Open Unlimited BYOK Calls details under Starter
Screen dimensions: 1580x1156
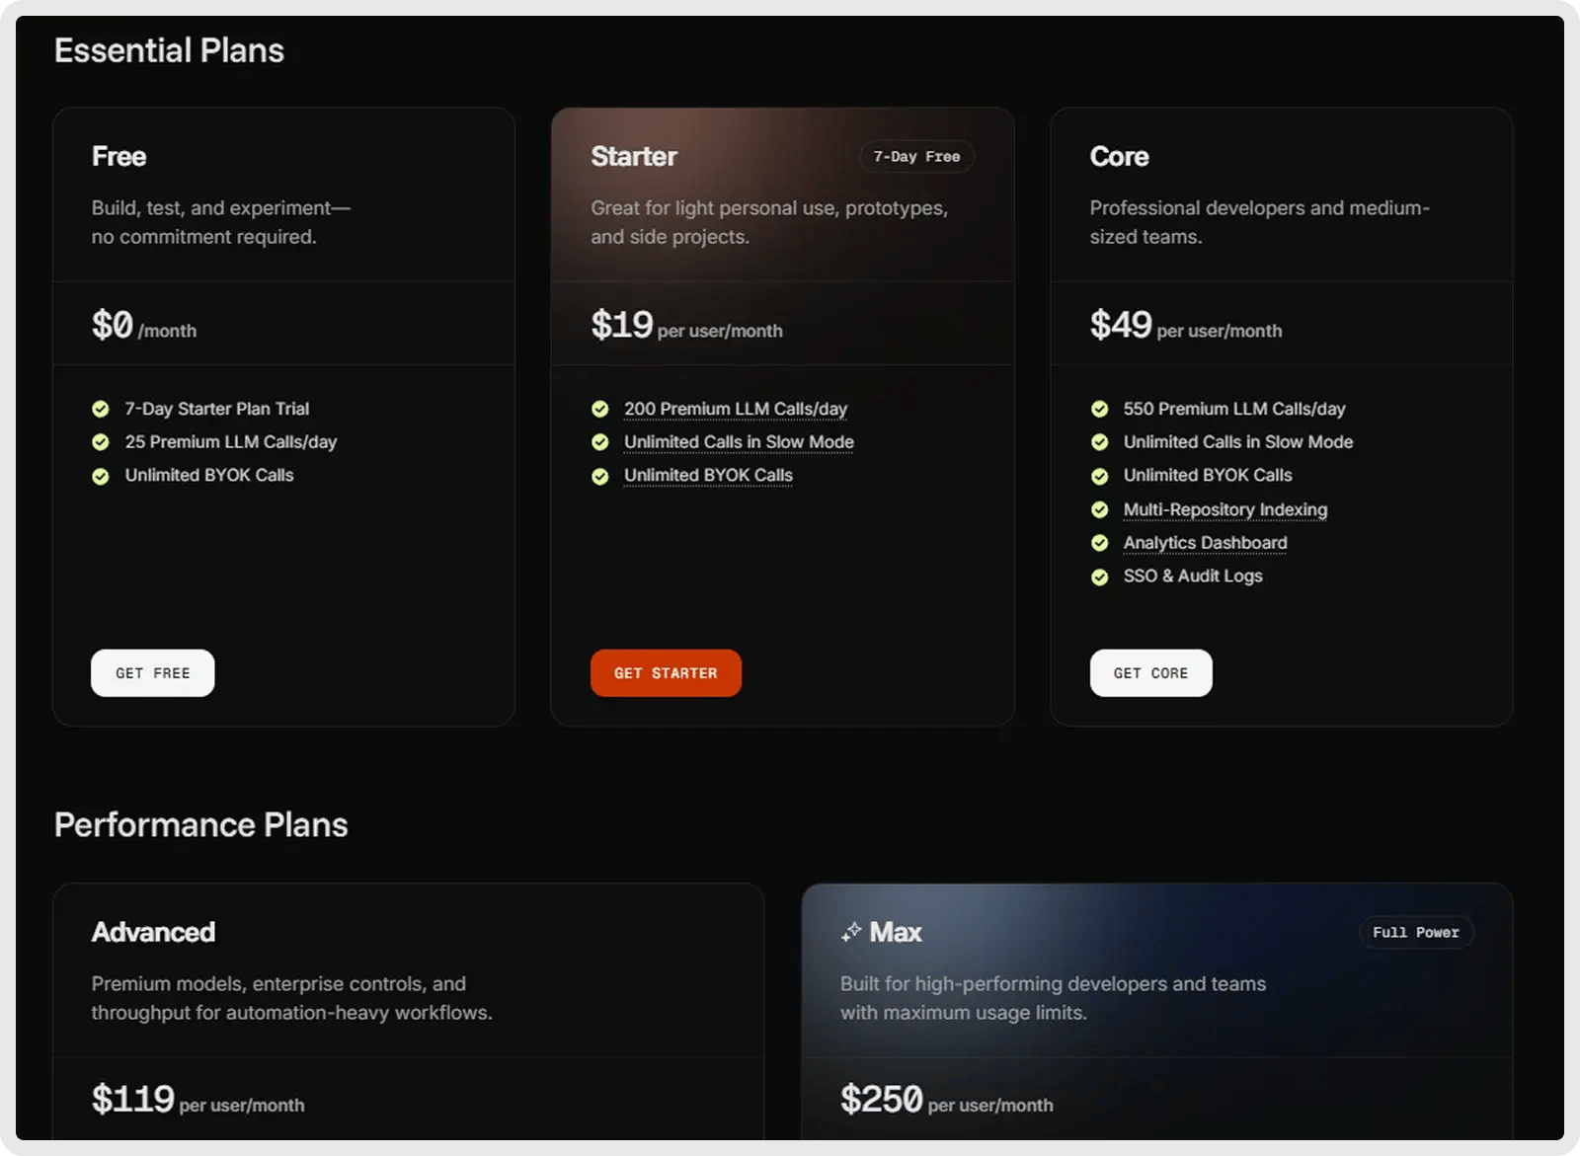(x=707, y=475)
